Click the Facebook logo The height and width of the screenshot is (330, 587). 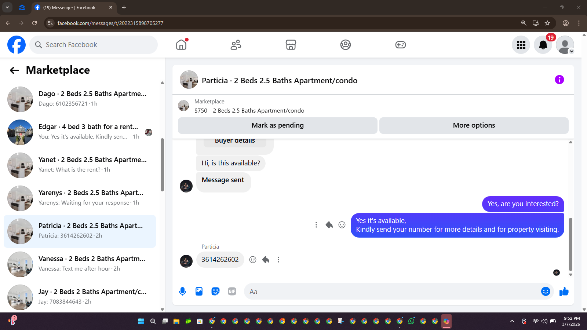tap(17, 45)
